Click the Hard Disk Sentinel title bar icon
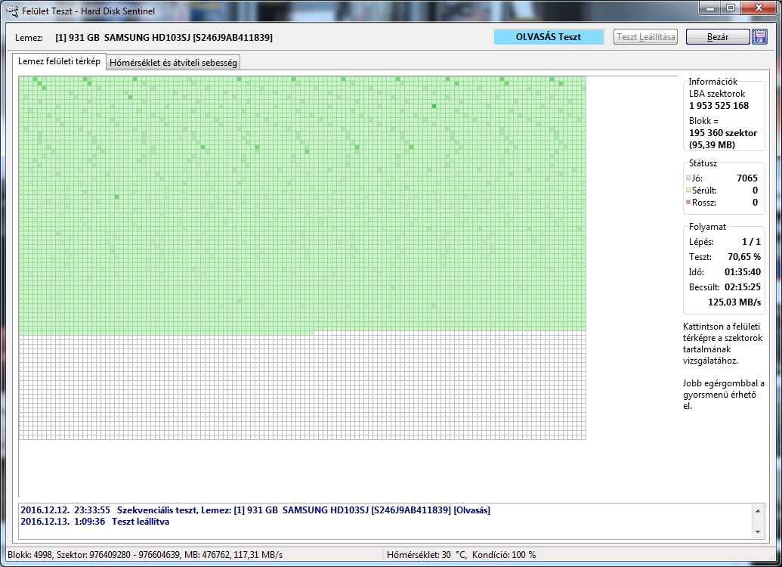The image size is (782, 567). pyautogui.click(x=12, y=11)
